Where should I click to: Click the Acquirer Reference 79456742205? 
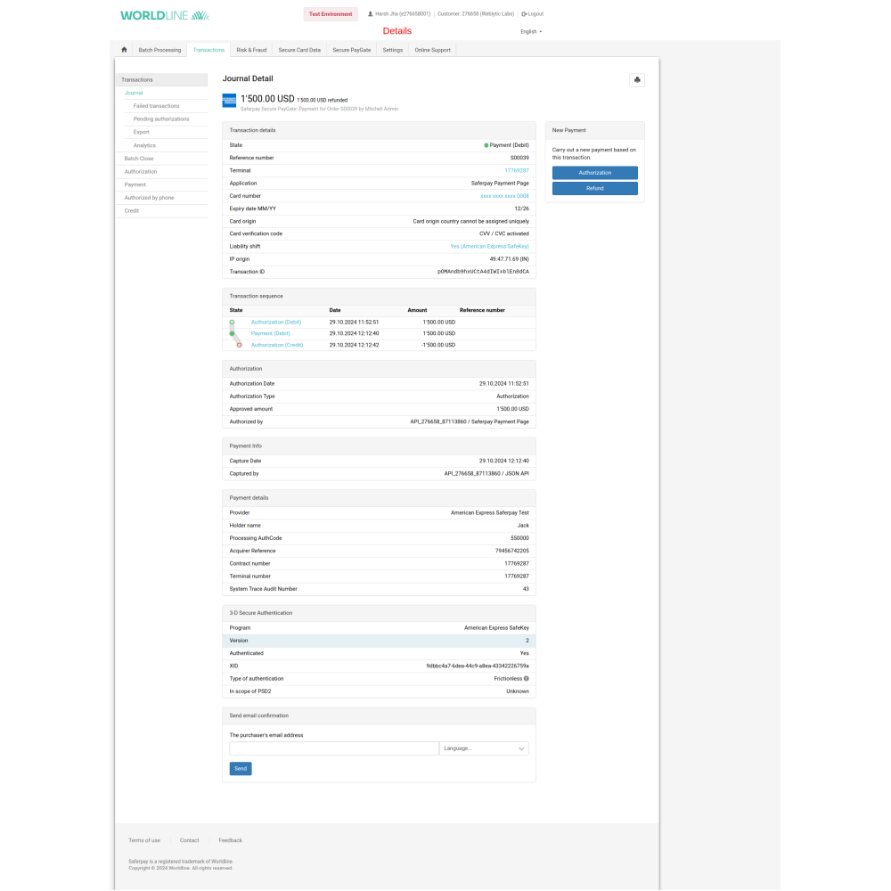pyautogui.click(x=512, y=551)
